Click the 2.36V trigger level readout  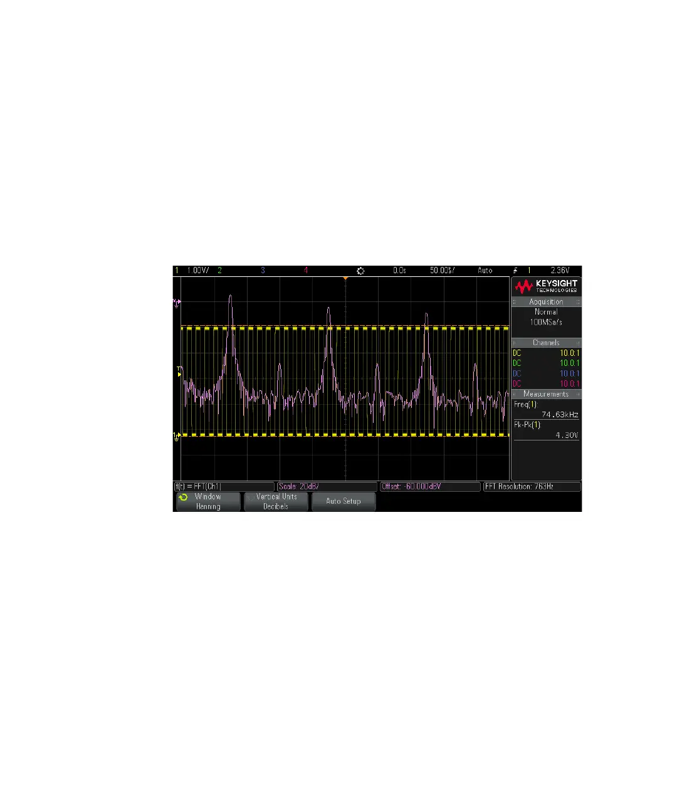pyautogui.click(x=560, y=270)
